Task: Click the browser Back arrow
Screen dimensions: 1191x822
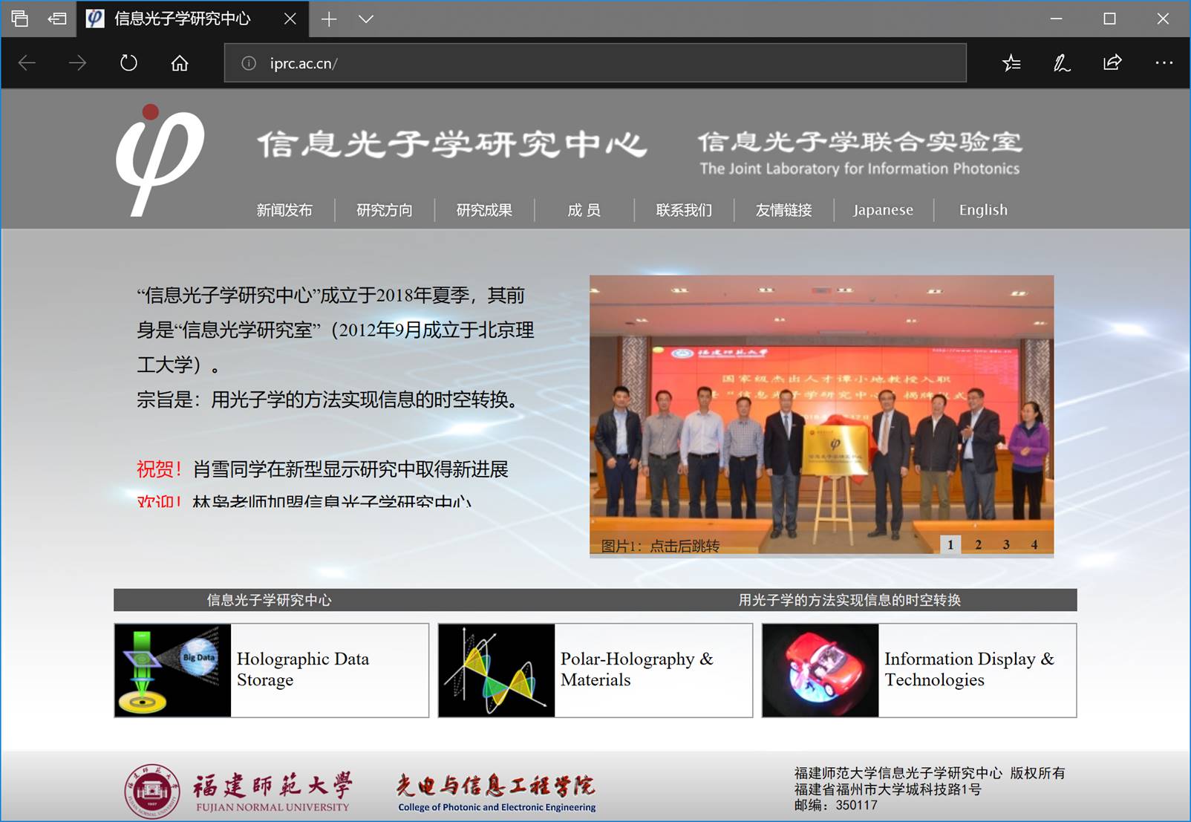Action: click(x=27, y=63)
